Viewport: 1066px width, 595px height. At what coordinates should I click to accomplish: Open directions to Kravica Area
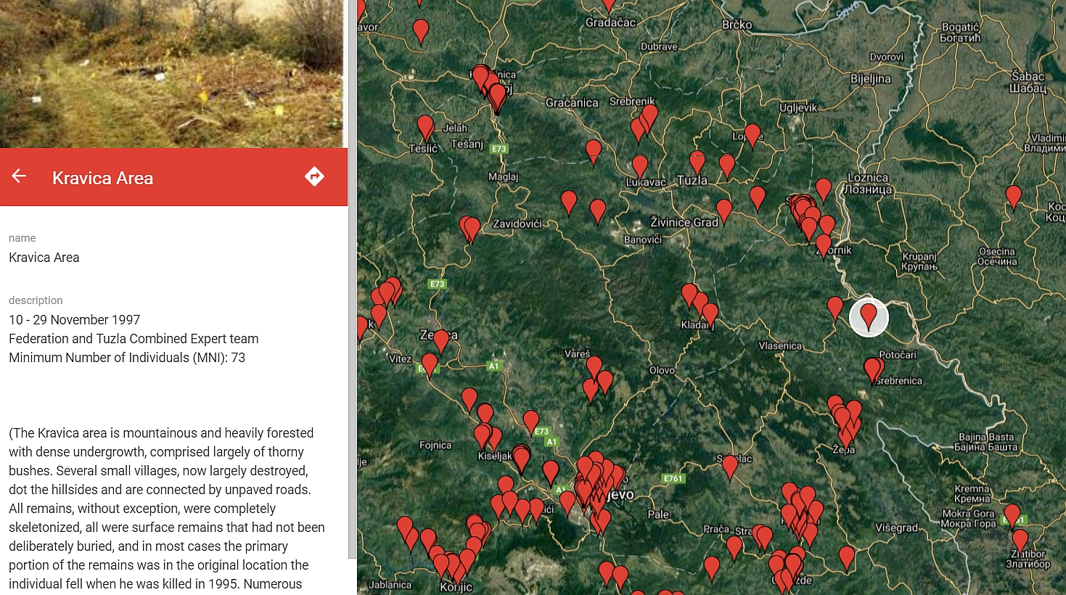click(x=314, y=176)
